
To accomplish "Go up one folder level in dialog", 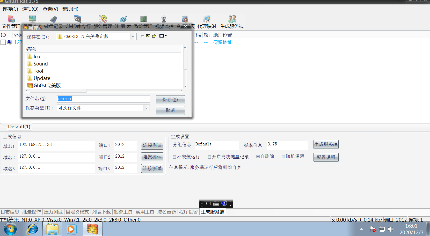I will tap(148, 36).
